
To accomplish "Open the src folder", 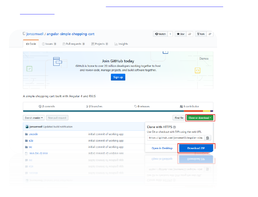I will coord(30,147).
